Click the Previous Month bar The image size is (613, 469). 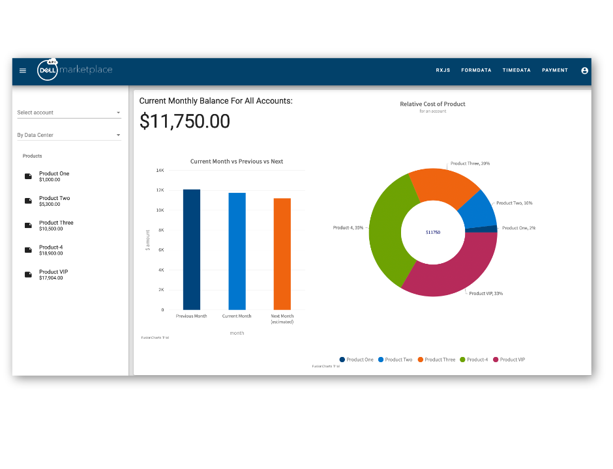click(x=192, y=249)
